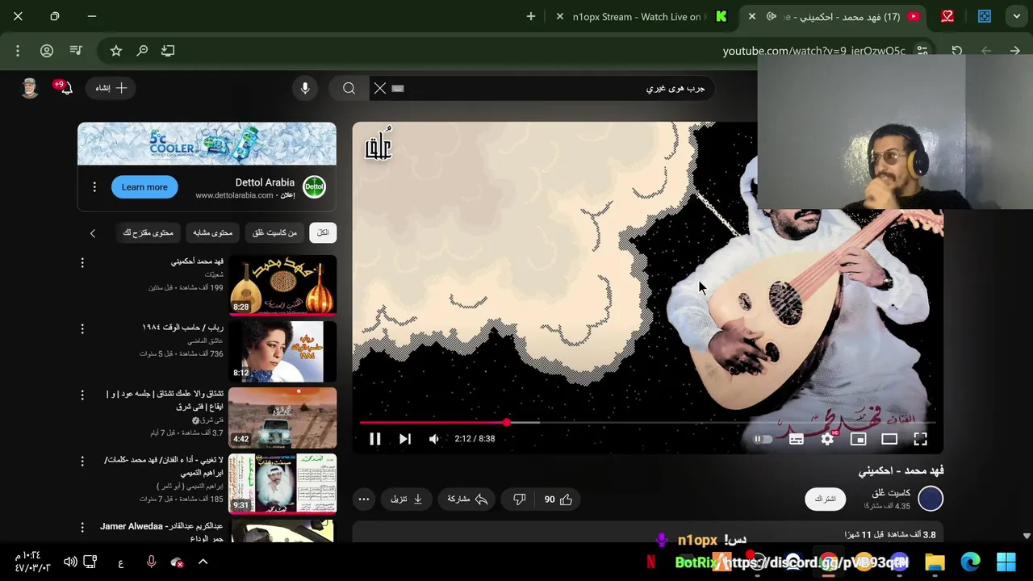Toggle the autoplay switch in player

tap(763, 439)
